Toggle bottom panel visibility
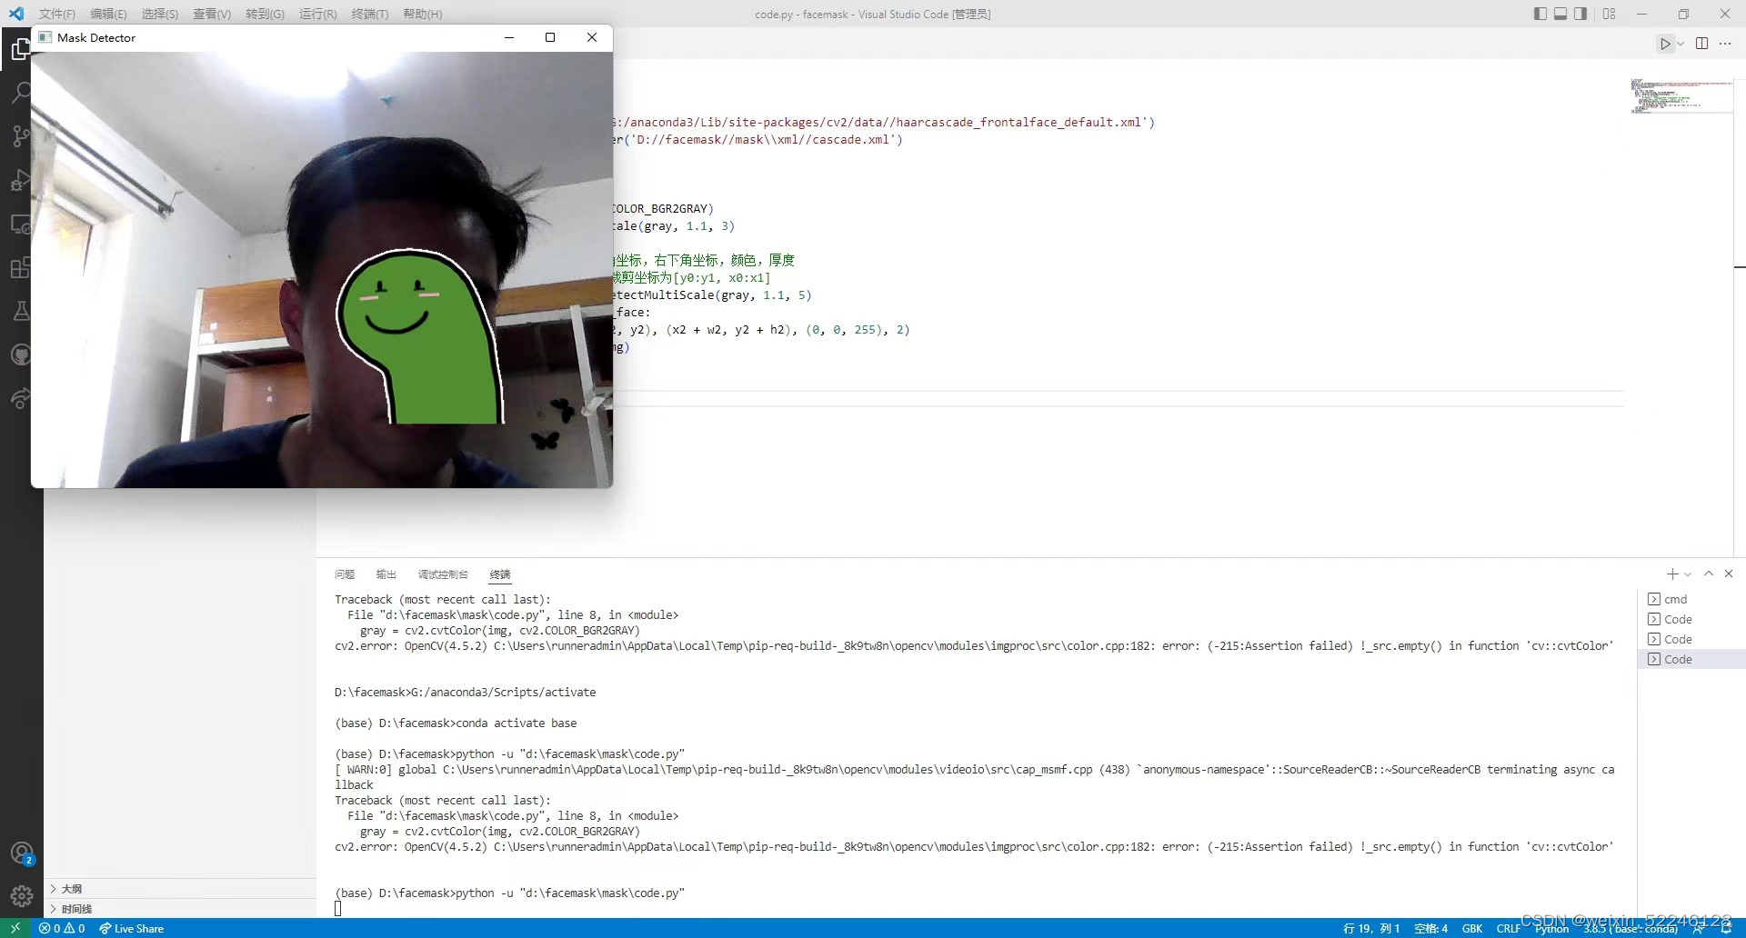Image resolution: width=1746 pixels, height=938 pixels. click(x=1560, y=14)
